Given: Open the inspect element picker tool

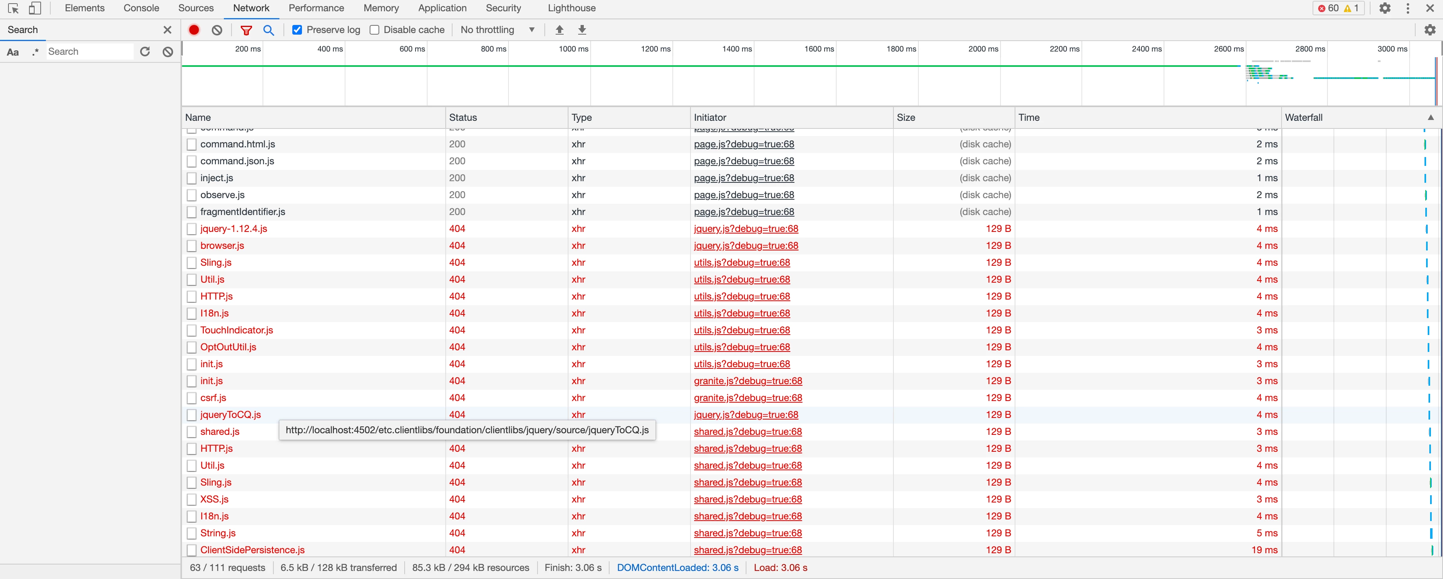Looking at the screenshot, I should (13, 8).
